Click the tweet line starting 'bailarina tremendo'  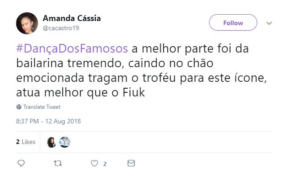pyautogui.click(x=115, y=64)
